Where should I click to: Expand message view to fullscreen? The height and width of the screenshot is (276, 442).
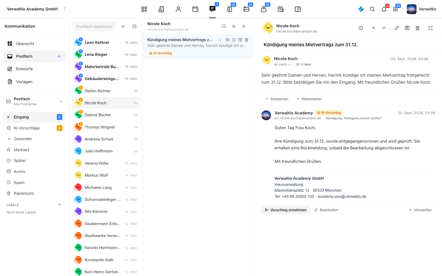tap(431, 28)
